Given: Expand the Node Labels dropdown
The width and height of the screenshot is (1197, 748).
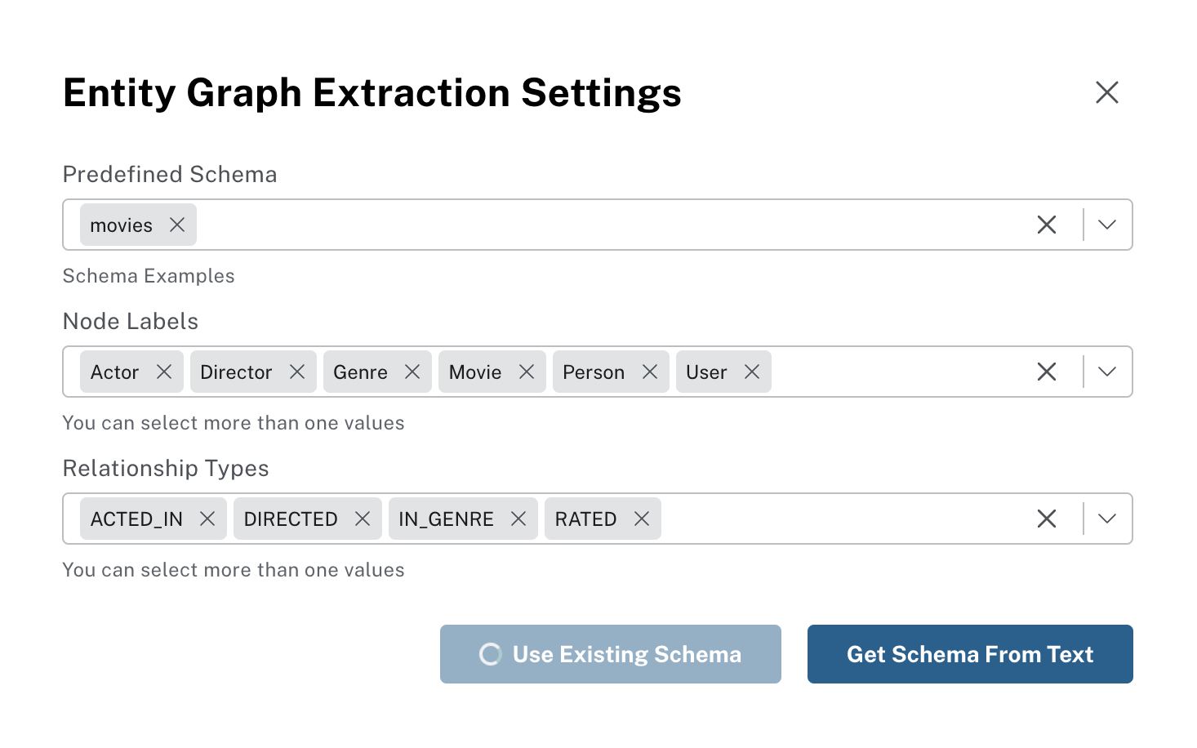Looking at the screenshot, I should pyautogui.click(x=1107, y=372).
